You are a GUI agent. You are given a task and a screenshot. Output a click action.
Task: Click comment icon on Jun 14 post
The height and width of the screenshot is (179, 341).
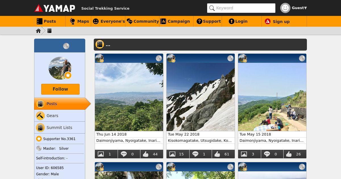click(124, 154)
